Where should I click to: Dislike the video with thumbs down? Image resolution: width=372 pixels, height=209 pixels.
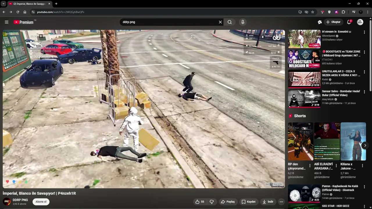(212, 202)
